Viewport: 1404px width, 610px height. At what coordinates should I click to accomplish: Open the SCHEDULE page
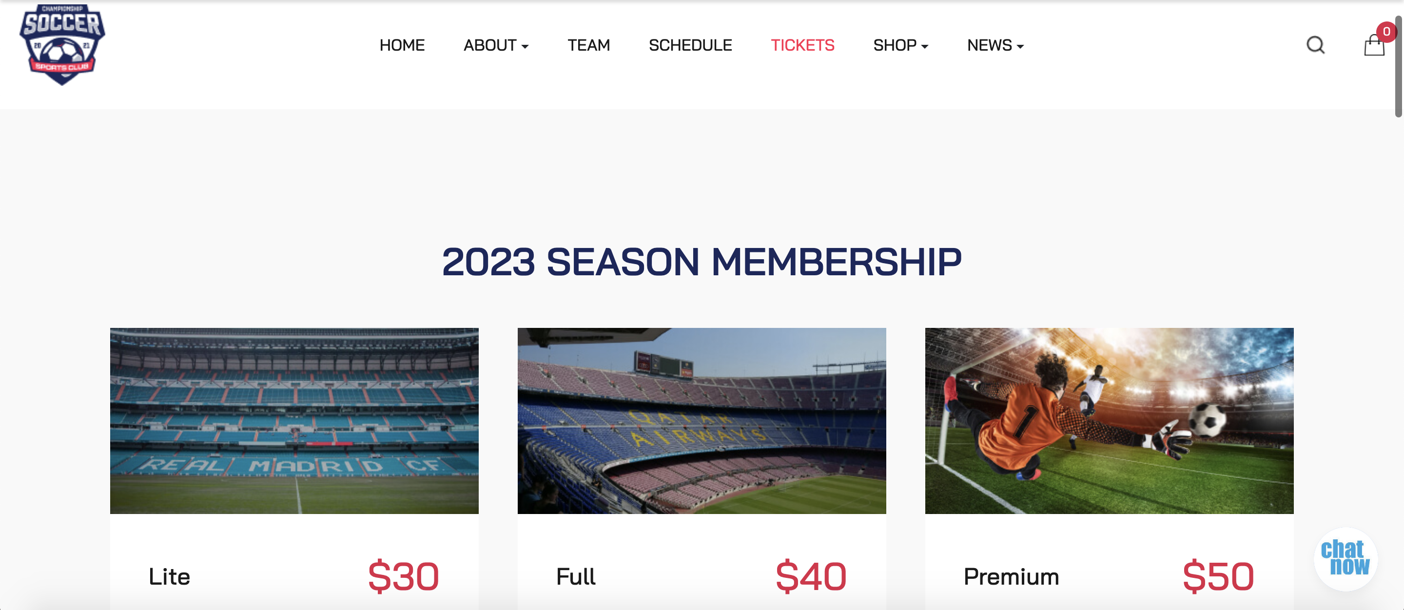coord(690,45)
